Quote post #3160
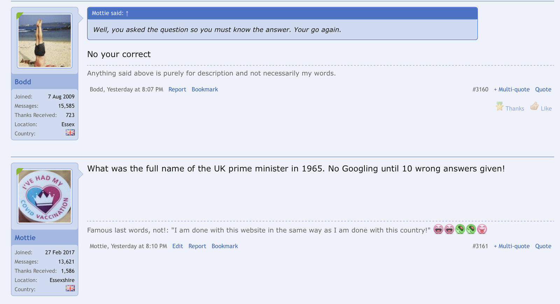 click(543, 89)
